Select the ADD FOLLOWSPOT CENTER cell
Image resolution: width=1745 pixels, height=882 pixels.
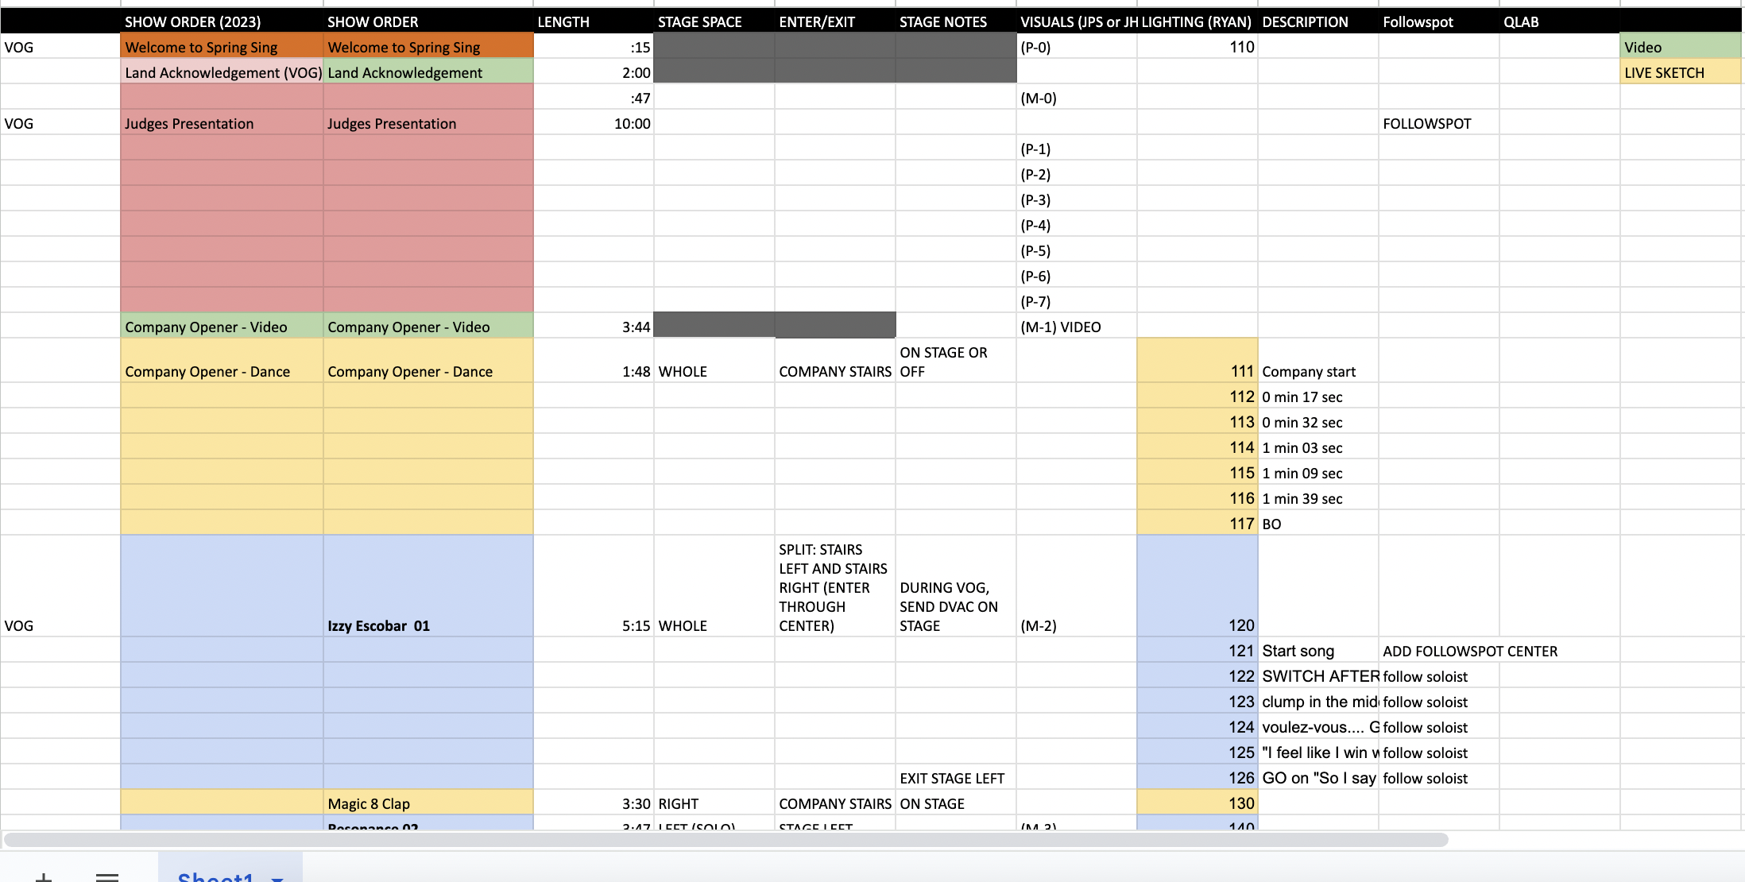click(1469, 650)
